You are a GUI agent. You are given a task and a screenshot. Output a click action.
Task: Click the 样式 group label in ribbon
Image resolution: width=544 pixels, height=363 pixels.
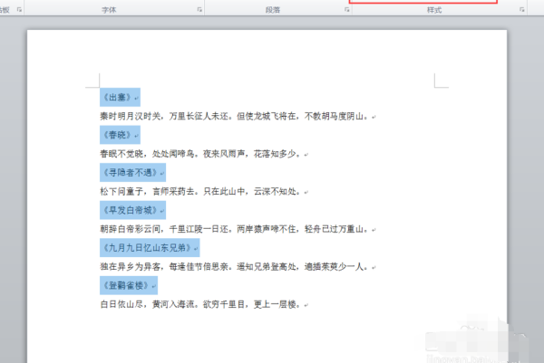[x=433, y=9]
